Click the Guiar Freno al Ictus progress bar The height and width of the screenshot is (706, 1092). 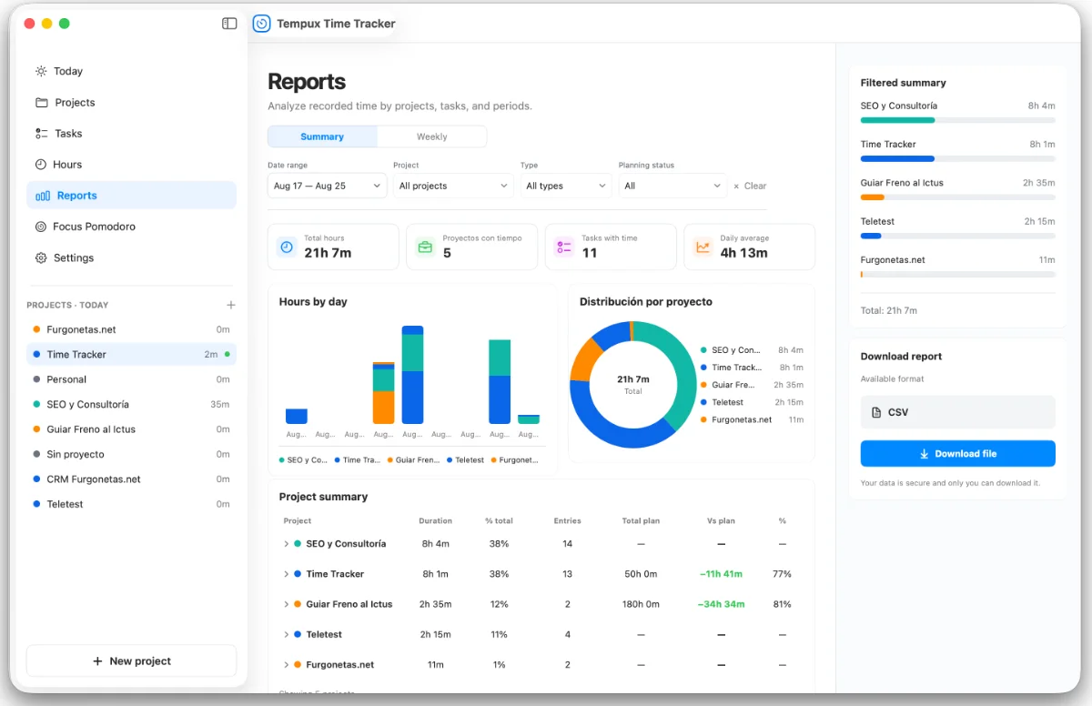point(958,197)
